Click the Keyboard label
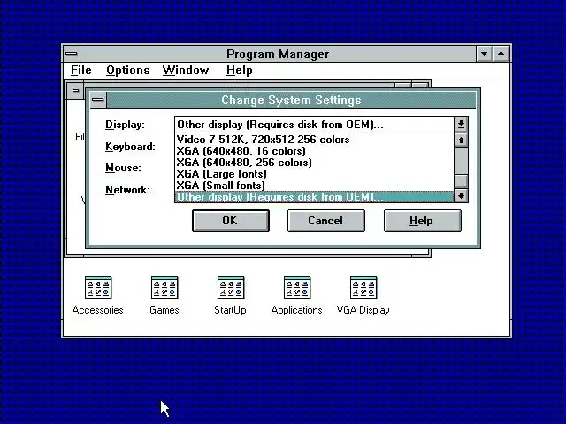The width and height of the screenshot is (566, 424). pos(130,147)
